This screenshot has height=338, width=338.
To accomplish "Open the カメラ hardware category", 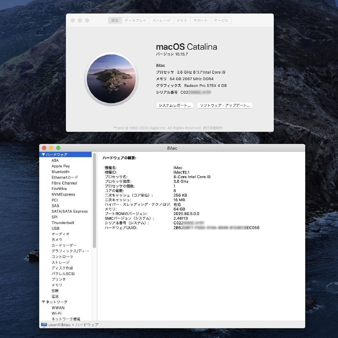I will click(x=57, y=240).
